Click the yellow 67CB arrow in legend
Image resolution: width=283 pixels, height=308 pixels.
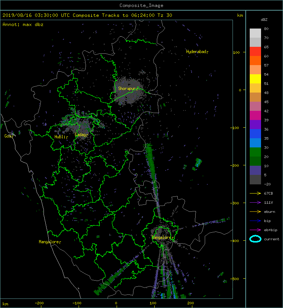click(255, 193)
